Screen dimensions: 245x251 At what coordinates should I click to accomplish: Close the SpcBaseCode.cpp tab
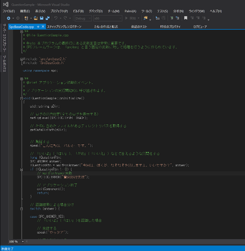[x=43, y=27]
